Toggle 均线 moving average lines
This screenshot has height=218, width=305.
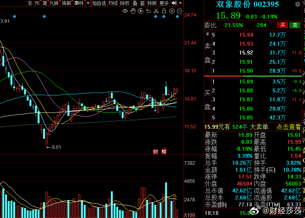113,3
